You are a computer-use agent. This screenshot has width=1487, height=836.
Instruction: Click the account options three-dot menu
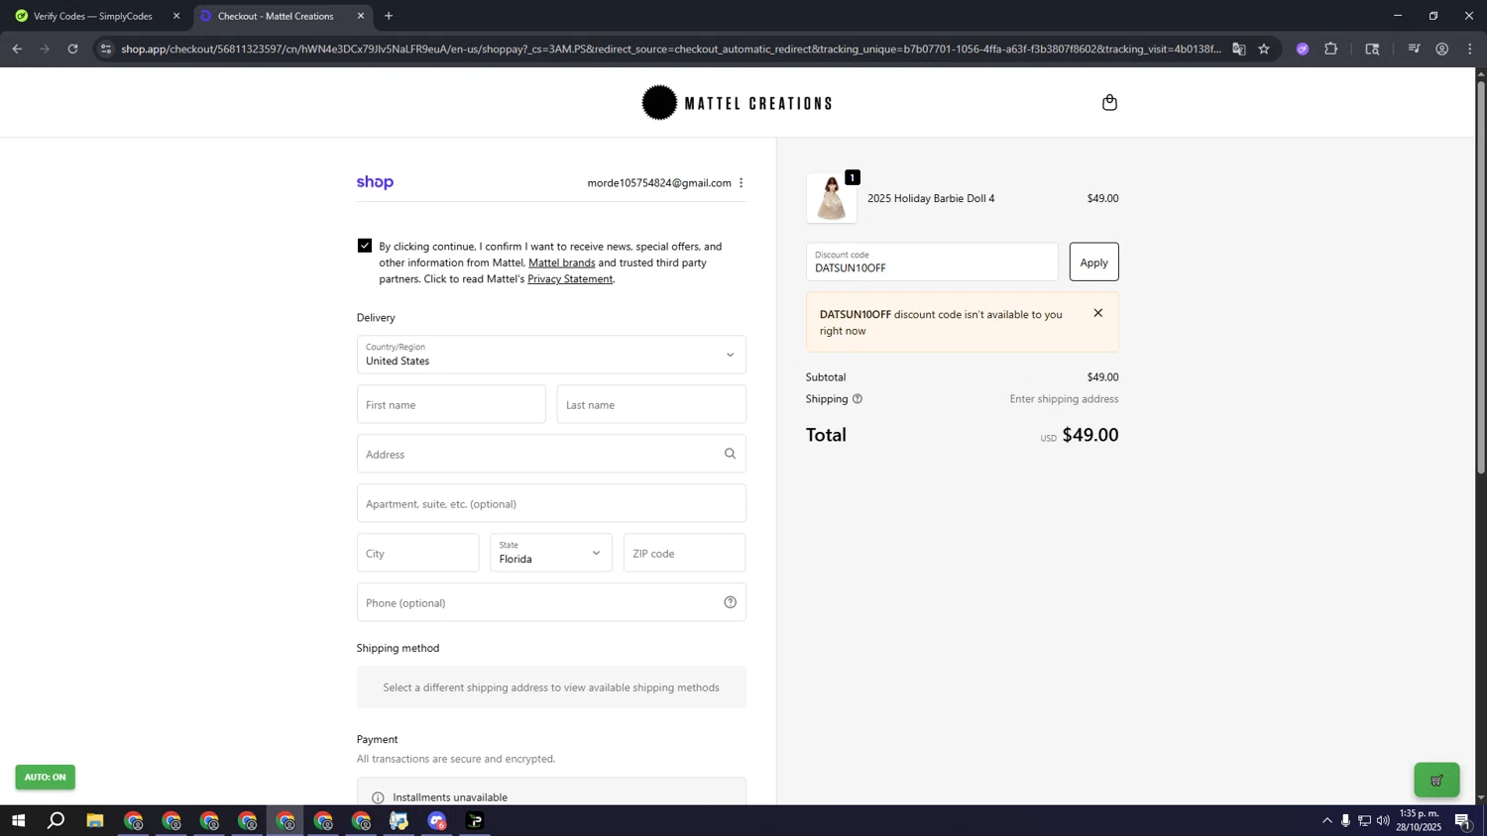741,182
